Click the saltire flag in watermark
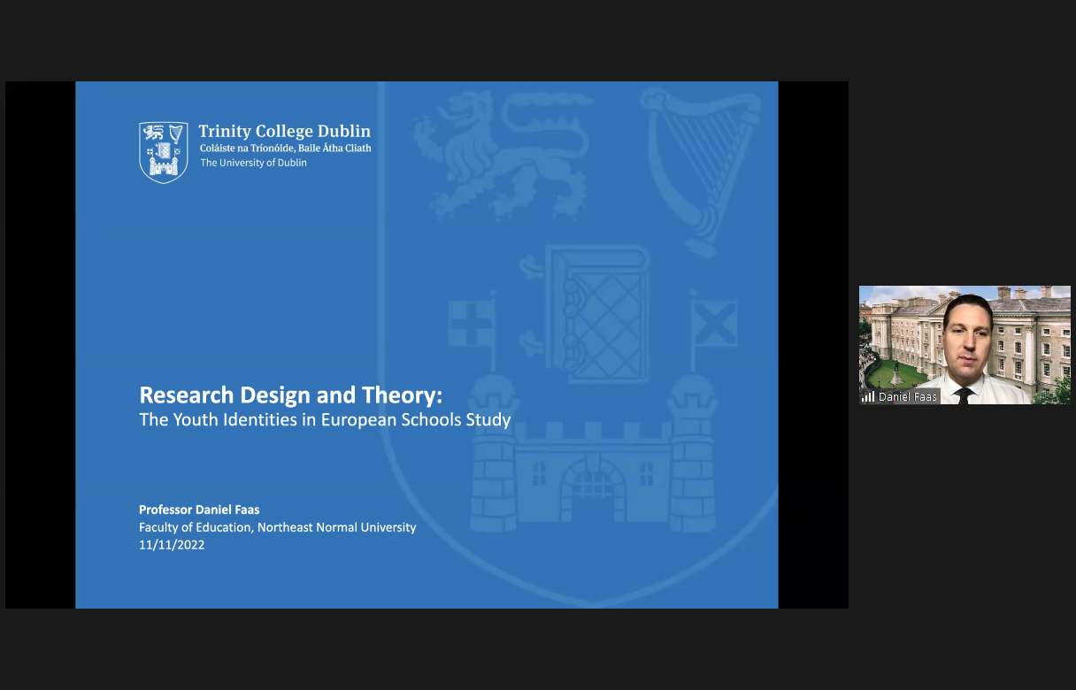Screen dimensions: 1076x690 pos(713,323)
